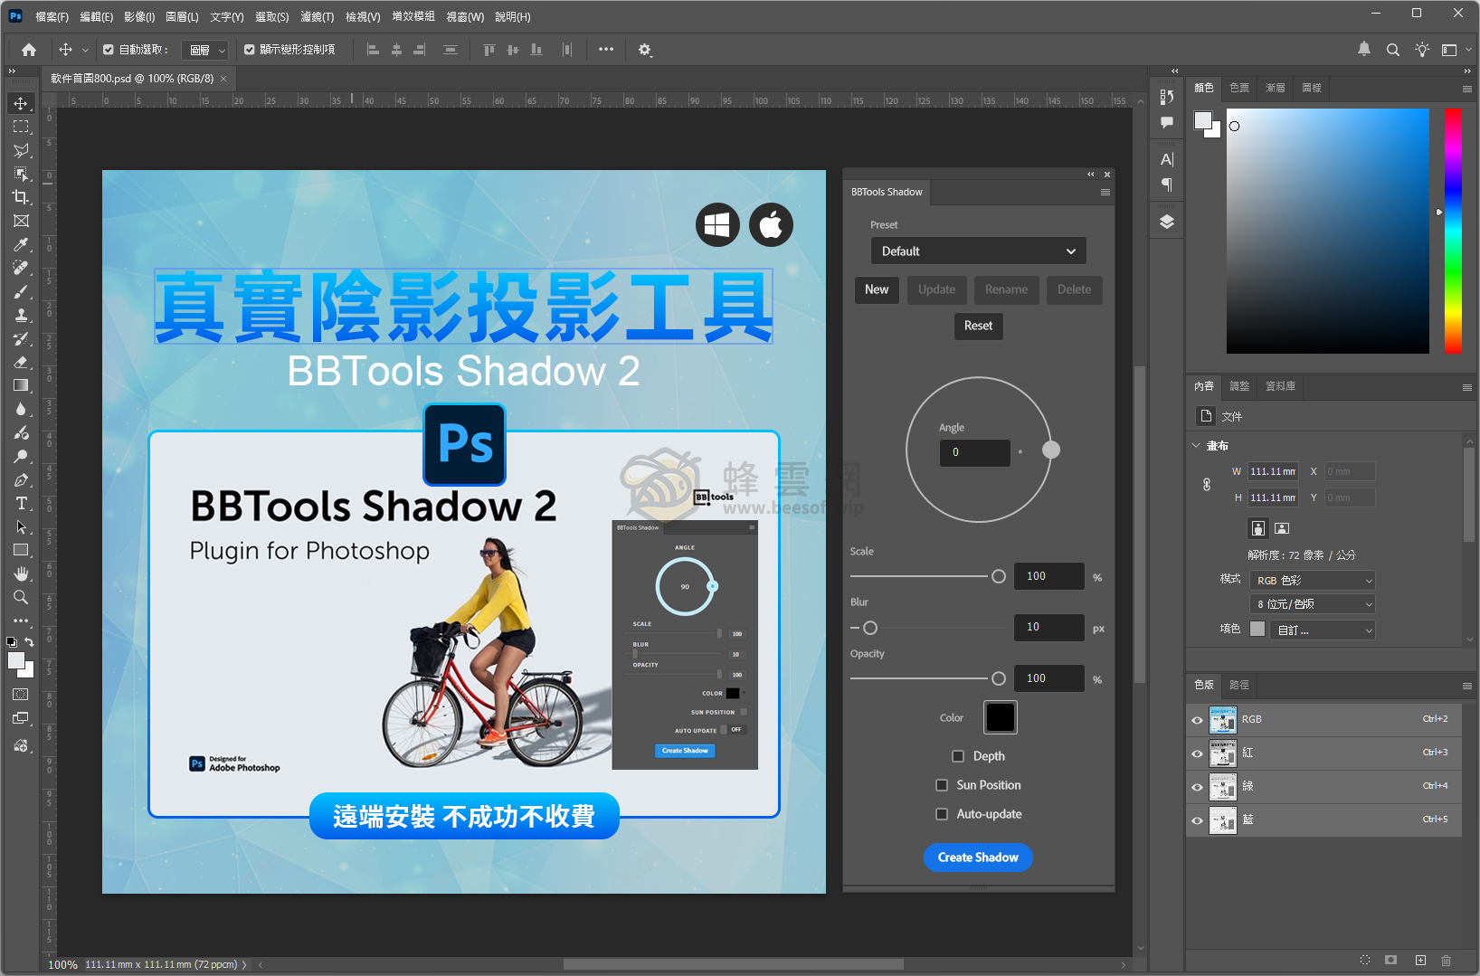Go to the Home screen icon

click(x=29, y=50)
